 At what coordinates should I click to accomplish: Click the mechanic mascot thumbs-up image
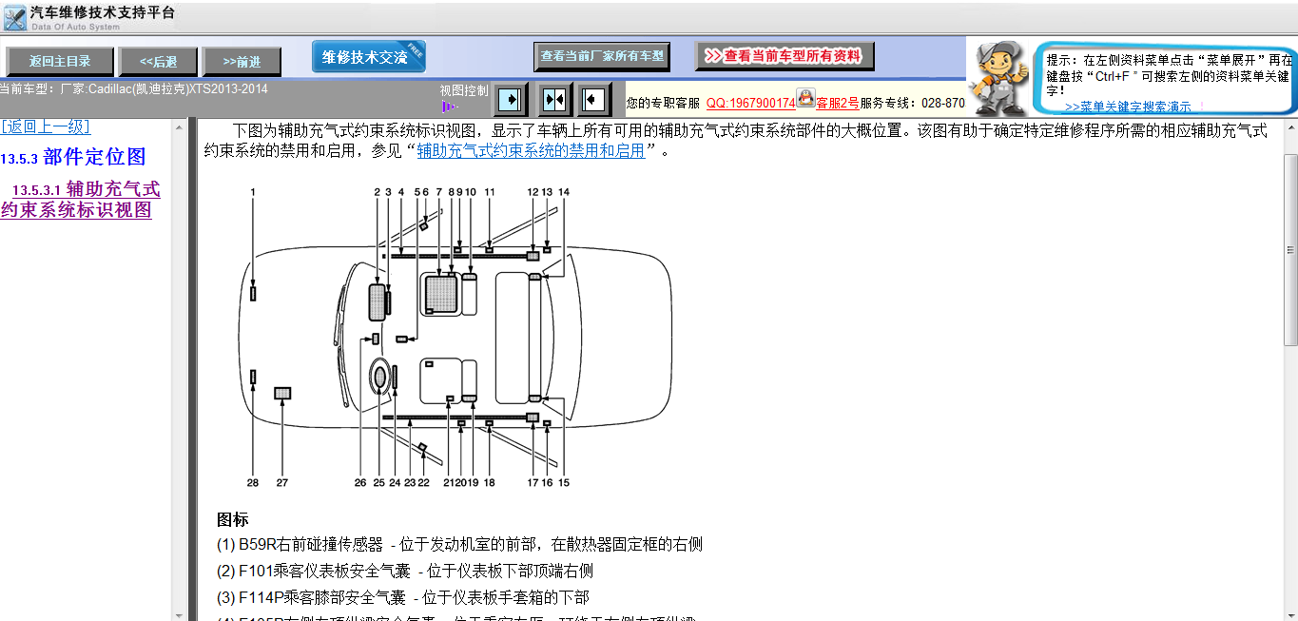[x=999, y=79]
